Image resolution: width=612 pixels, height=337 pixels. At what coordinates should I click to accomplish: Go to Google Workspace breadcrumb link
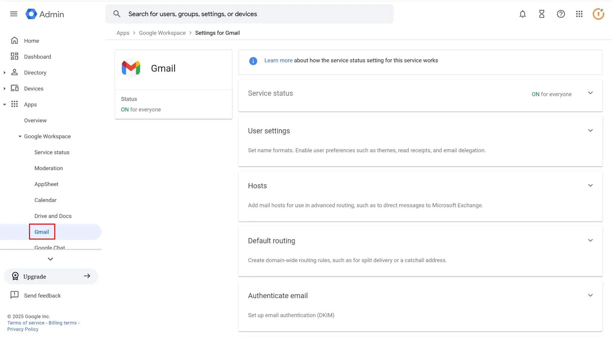[162, 33]
